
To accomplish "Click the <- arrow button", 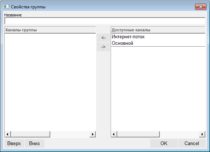I will coord(103,38).
